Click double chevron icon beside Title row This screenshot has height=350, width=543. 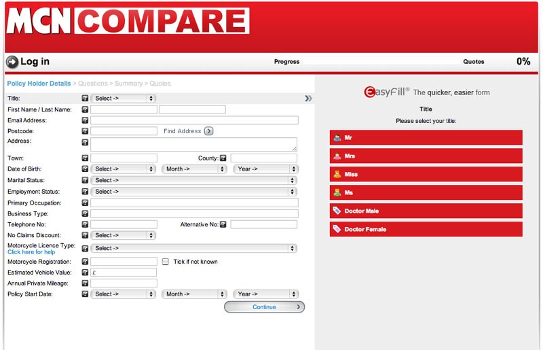(x=308, y=99)
